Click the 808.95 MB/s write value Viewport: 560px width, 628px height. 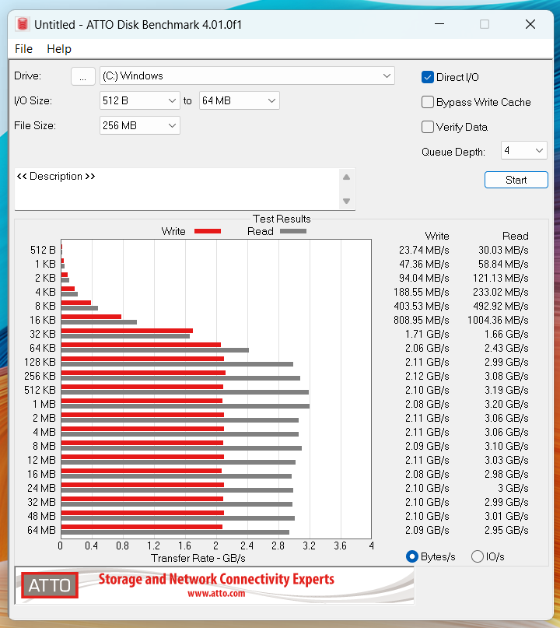coord(422,320)
